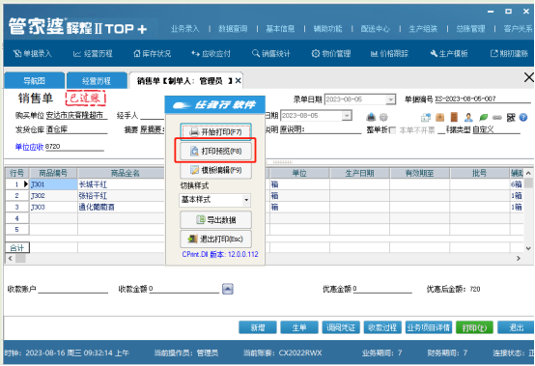This screenshot has width=535, height=366.
Task: Click the two-window transfer icon
Action: pos(426,118)
